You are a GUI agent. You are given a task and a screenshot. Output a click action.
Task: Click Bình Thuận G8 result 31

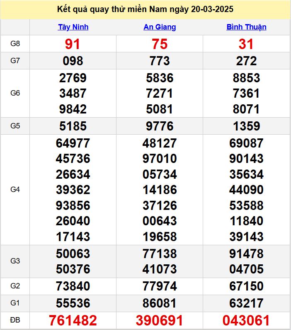pyautogui.click(x=246, y=44)
